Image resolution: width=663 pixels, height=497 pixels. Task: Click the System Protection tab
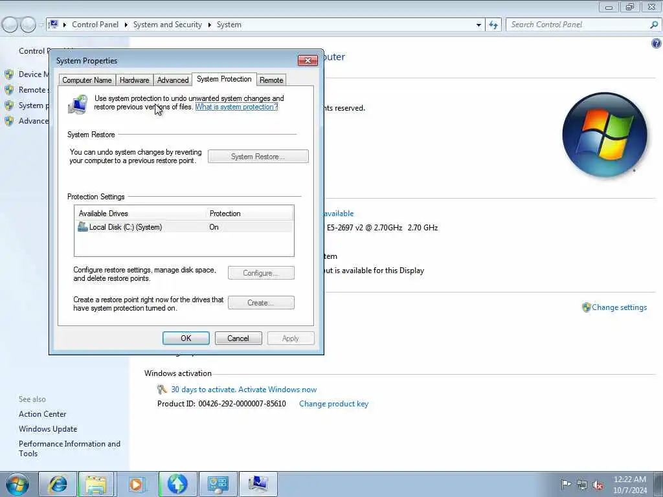point(223,79)
